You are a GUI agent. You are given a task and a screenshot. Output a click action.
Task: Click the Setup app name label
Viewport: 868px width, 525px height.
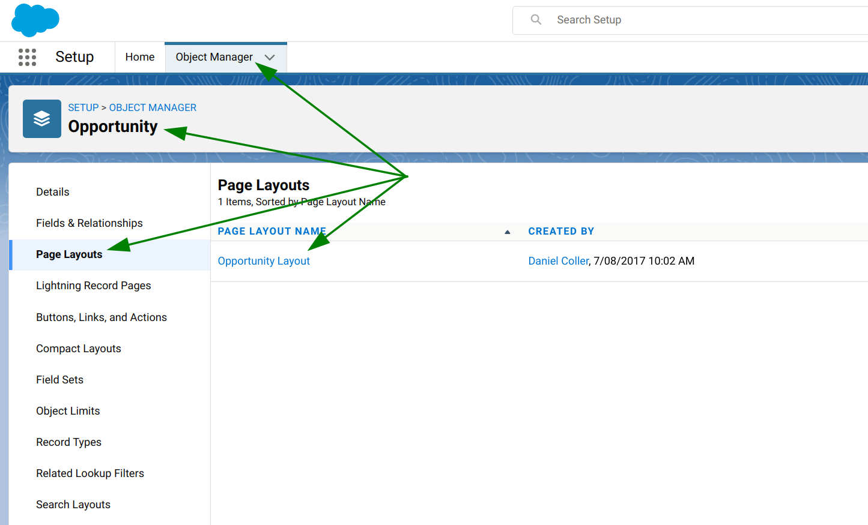click(x=74, y=57)
